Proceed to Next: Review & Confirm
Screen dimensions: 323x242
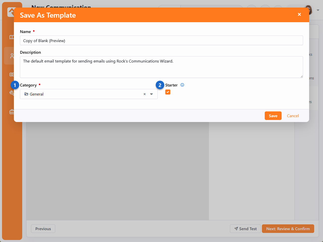click(x=288, y=229)
